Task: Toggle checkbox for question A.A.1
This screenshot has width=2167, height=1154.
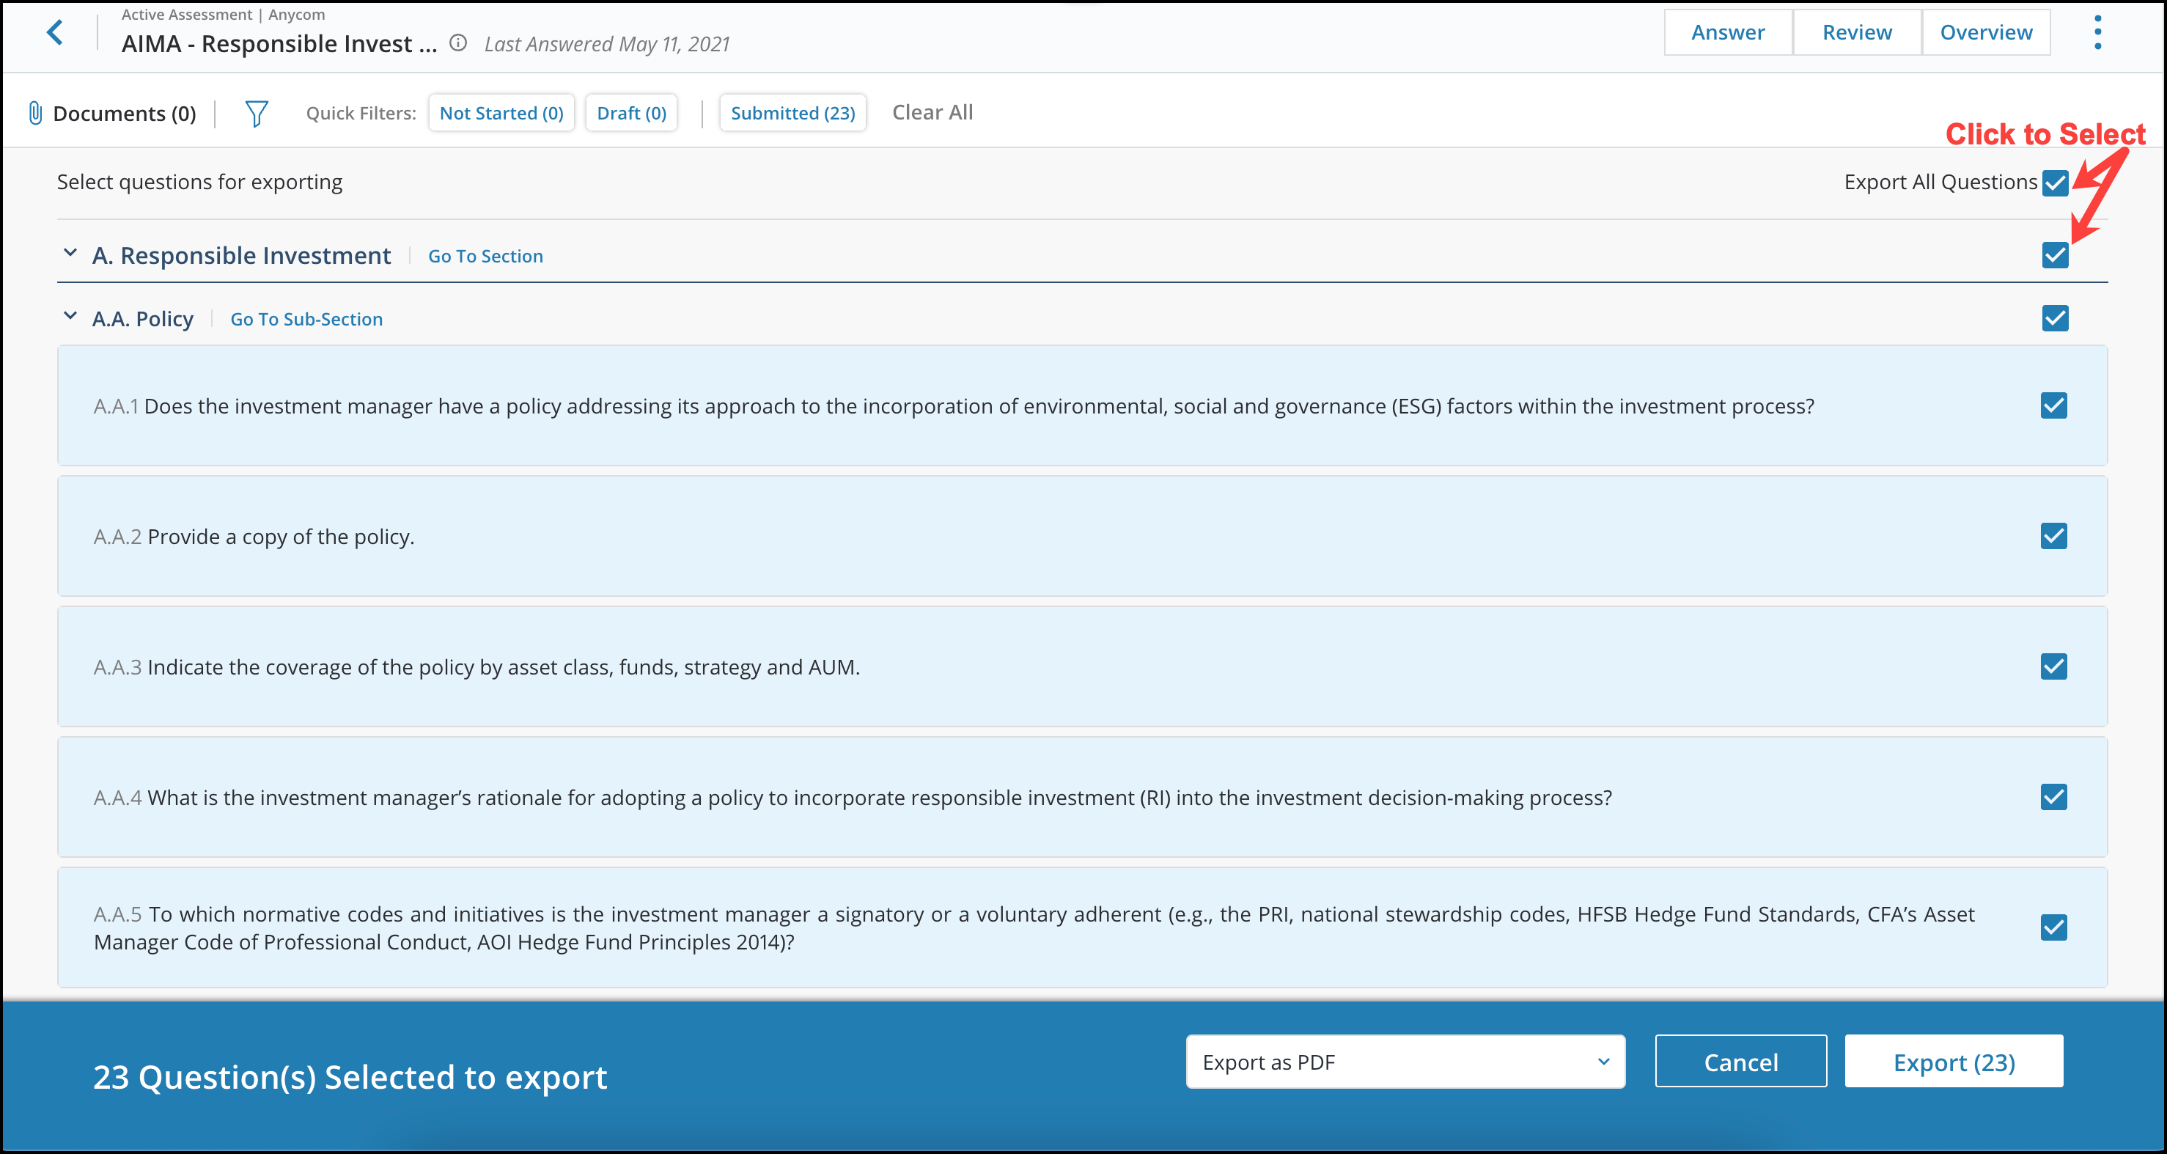Action: tap(2053, 405)
